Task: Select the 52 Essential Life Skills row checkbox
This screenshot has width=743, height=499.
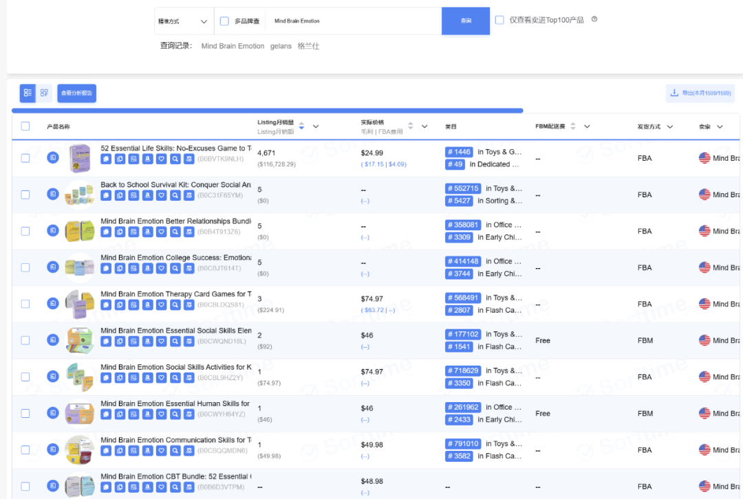Action: (x=25, y=158)
